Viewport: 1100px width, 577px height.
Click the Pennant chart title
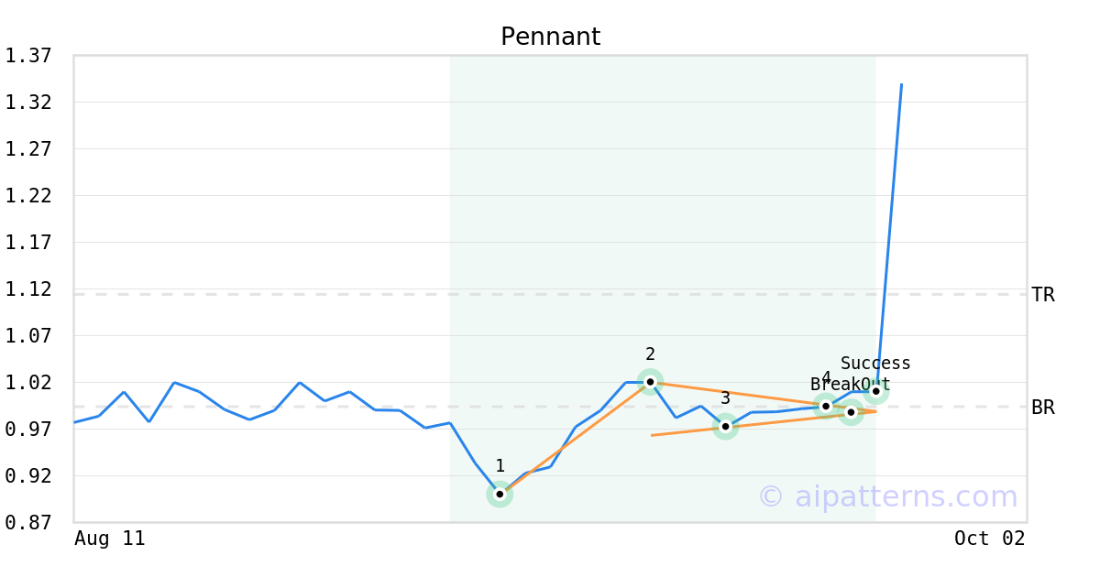[550, 37]
